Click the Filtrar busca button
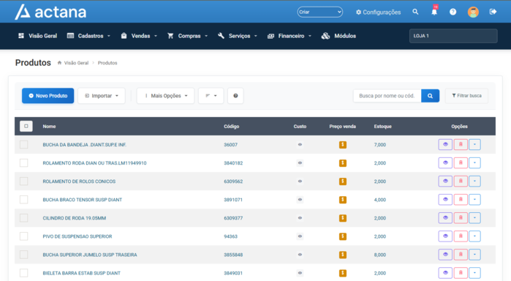 (x=466, y=96)
